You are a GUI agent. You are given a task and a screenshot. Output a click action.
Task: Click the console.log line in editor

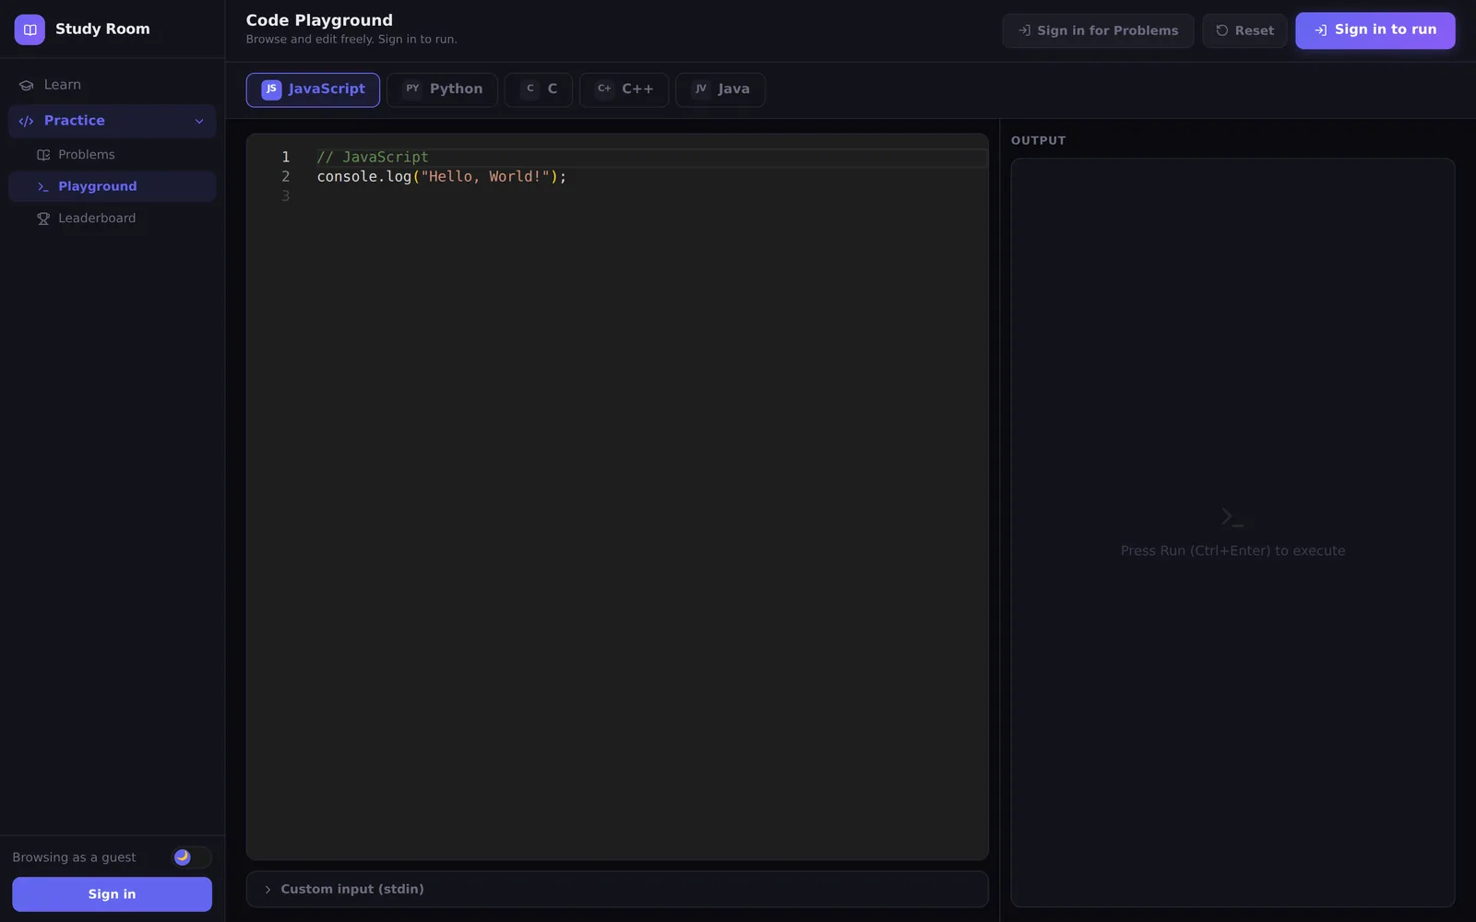click(x=442, y=177)
